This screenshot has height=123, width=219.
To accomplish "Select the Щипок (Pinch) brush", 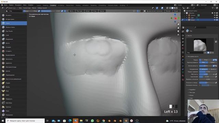I will [x=14, y=71].
